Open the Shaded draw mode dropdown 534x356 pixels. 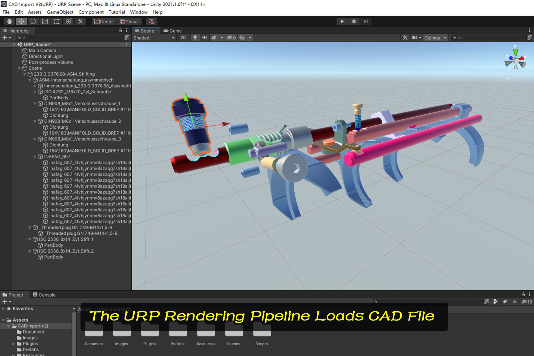click(x=153, y=38)
